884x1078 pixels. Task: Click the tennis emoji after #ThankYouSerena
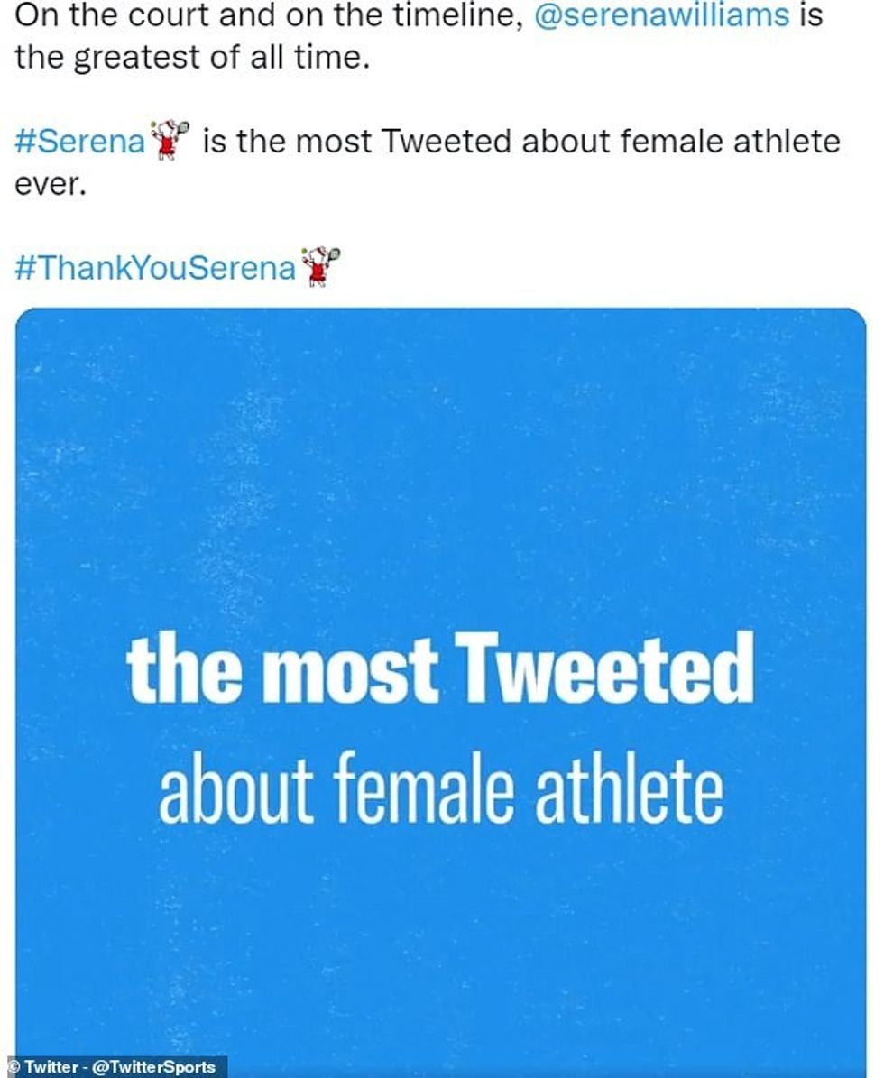[321, 267]
